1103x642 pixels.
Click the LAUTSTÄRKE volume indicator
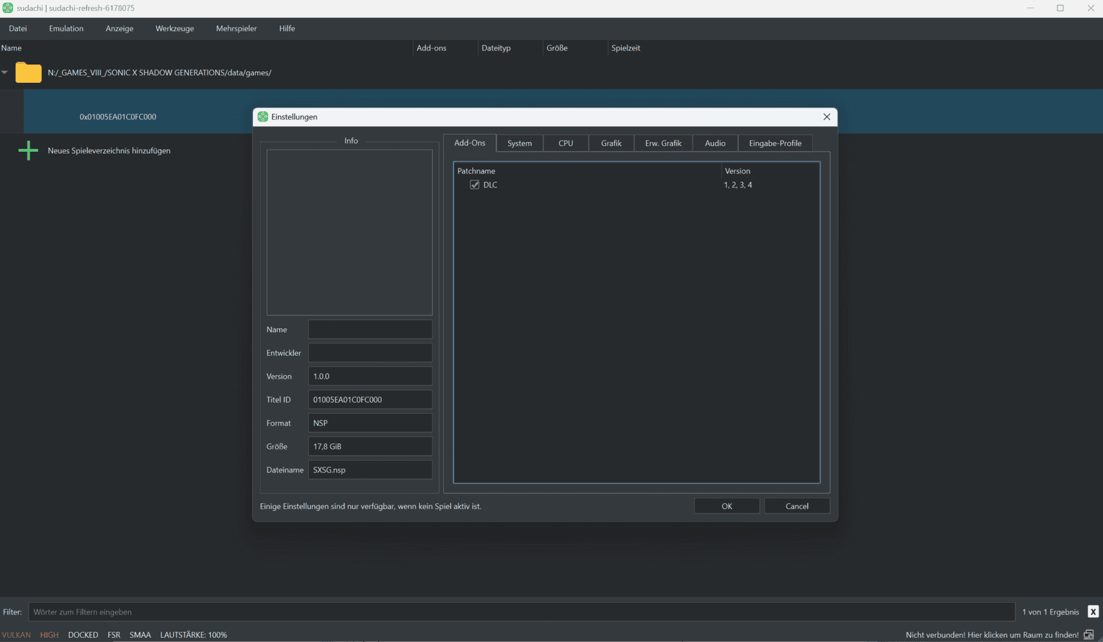(194, 634)
